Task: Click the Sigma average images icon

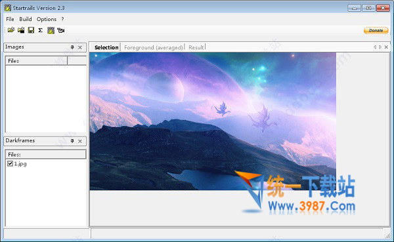Action: coord(40,30)
